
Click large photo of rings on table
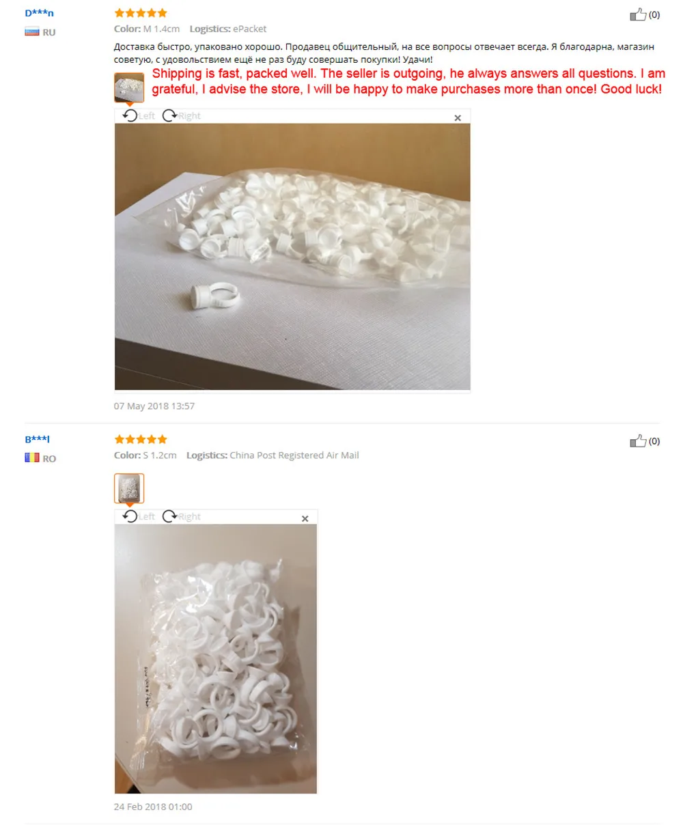tap(292, 256)
